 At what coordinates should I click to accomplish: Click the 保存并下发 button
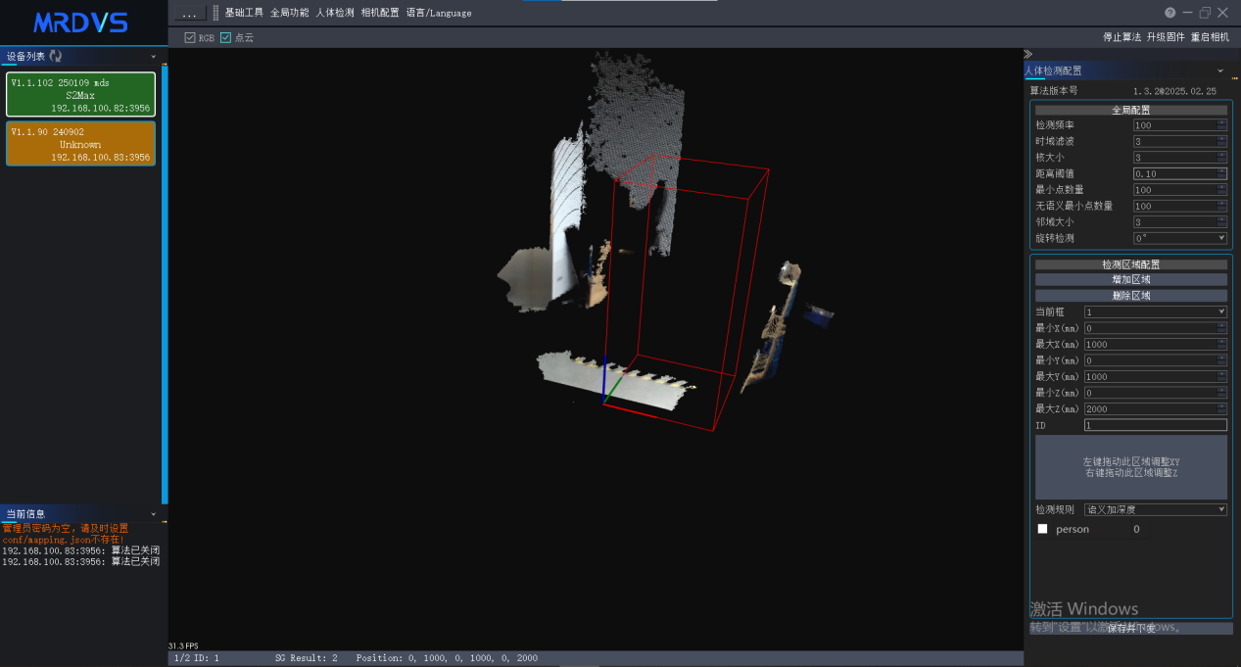(x=1131, y=629)
